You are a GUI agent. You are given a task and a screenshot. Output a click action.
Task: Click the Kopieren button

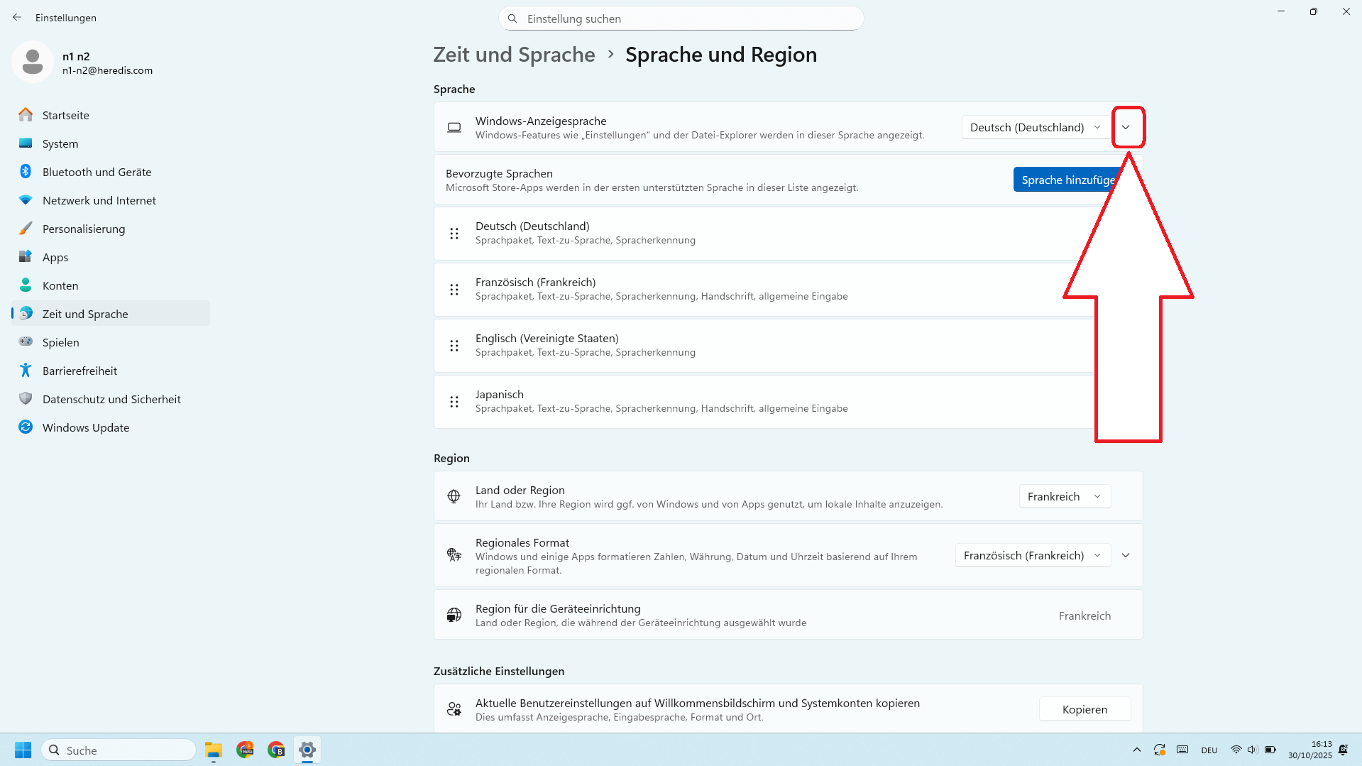point(1084,710)
